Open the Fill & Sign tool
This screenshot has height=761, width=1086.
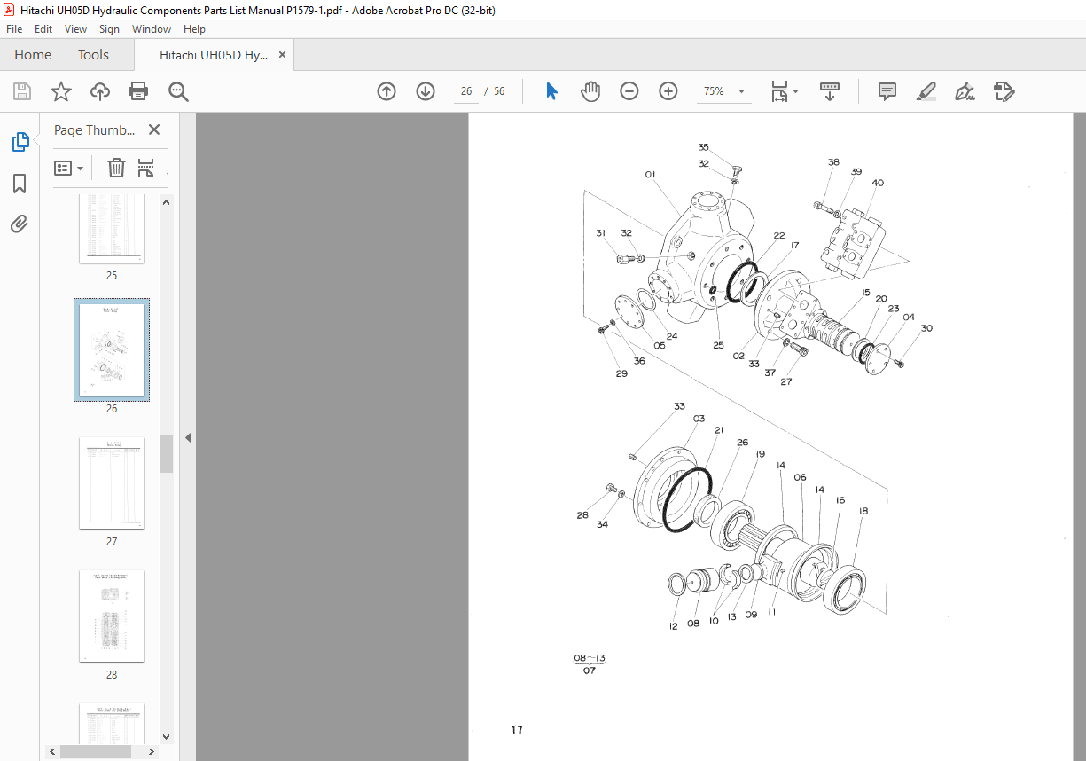pyautogui.click(x=965, y=90)
